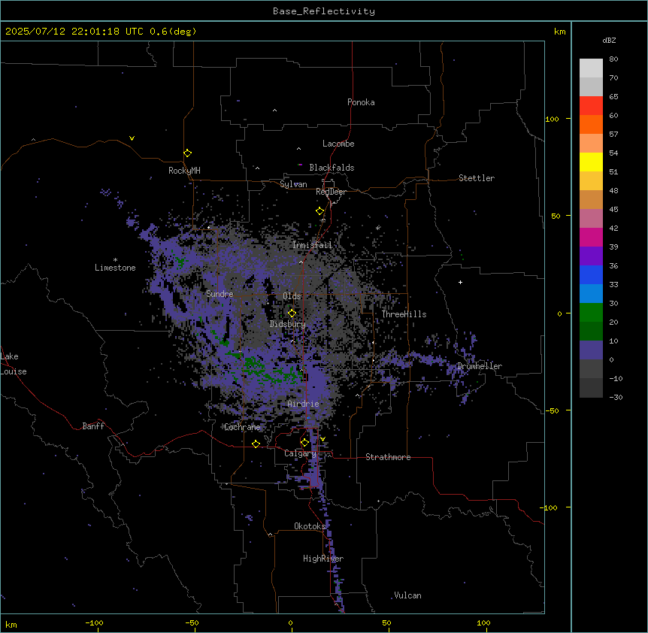This screenshot has height=633, width=648.
Task: Select the HighRiver label
Action: pos(323,559)
